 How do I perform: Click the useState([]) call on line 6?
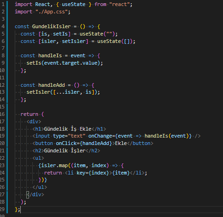(115, 41)
